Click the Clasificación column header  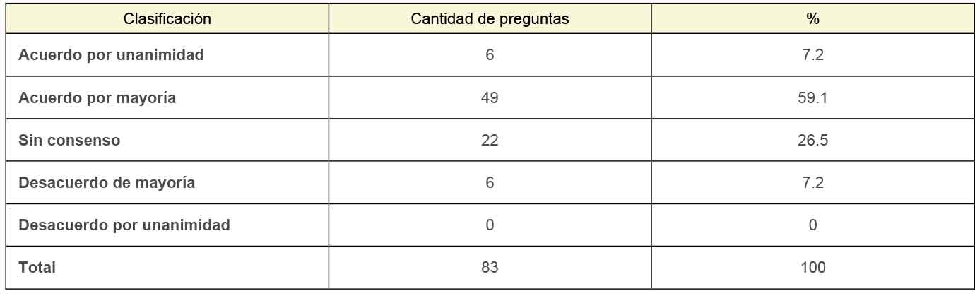167,19
